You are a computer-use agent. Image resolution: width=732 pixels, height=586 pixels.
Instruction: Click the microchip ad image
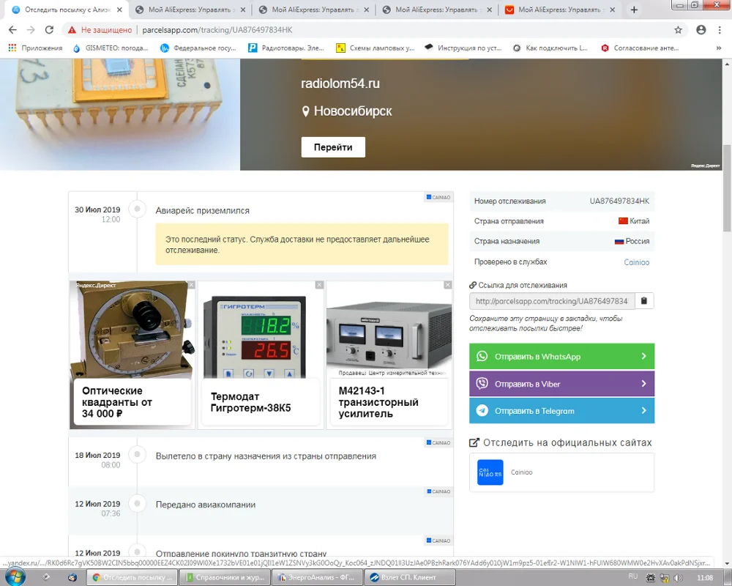(x=120, y=114)
